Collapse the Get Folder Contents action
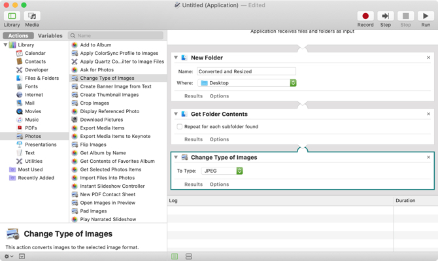The image size is (438, 261). pyautogui.click(x=176, y=114)
